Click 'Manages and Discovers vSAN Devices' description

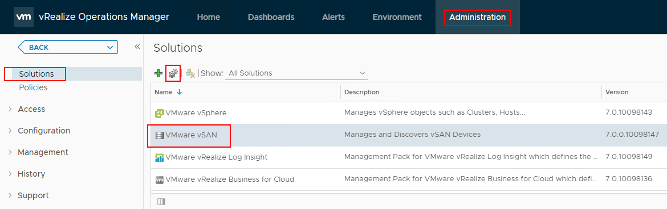click(412, 135)
